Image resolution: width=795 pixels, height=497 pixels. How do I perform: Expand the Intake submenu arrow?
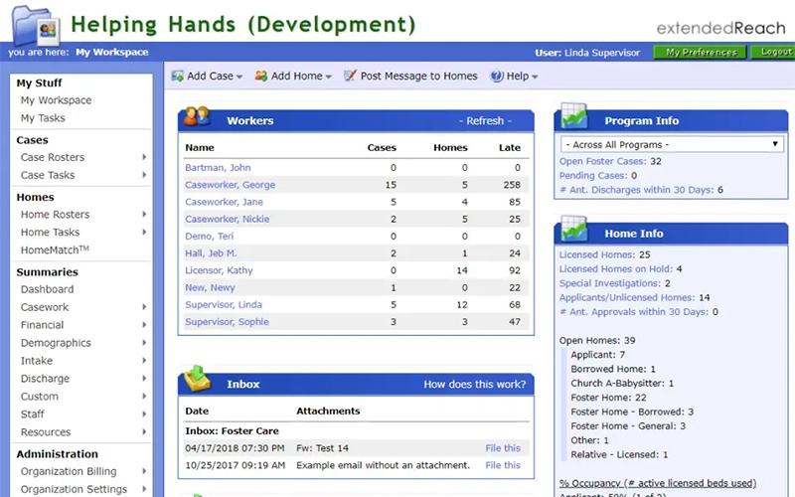pyautogui.click(x=144, y=361)
